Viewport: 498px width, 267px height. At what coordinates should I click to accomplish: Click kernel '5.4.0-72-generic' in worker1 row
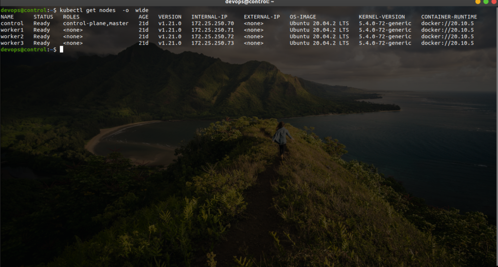coord(385,30)
